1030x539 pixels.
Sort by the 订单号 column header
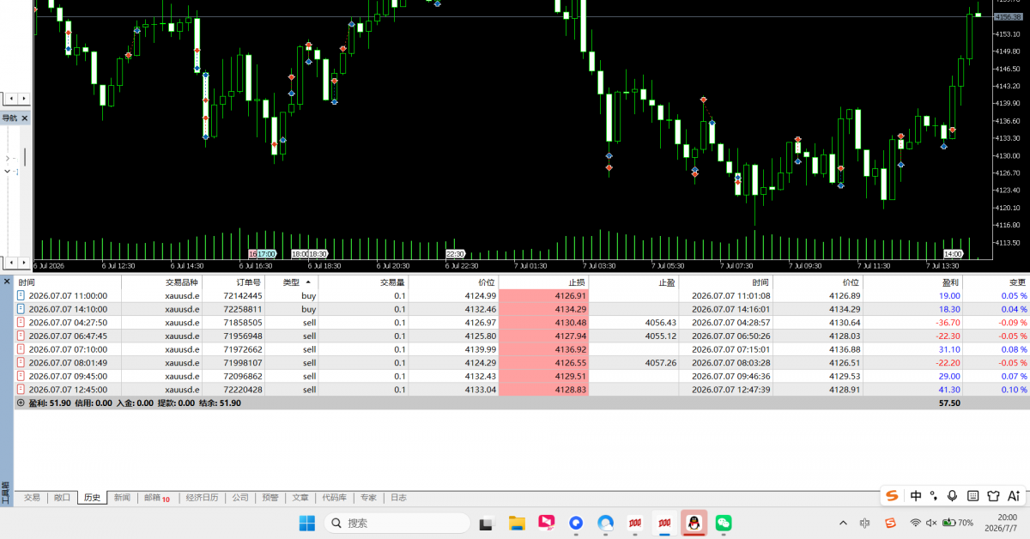pos(235,282)
